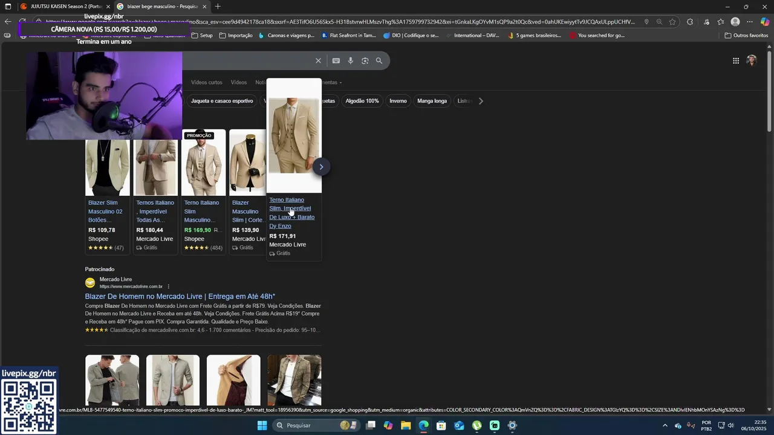The width and height of the screenshot is (774, 435).
Task: Open the Importação bookmarks folder
Action: click(x=236, y=35)
